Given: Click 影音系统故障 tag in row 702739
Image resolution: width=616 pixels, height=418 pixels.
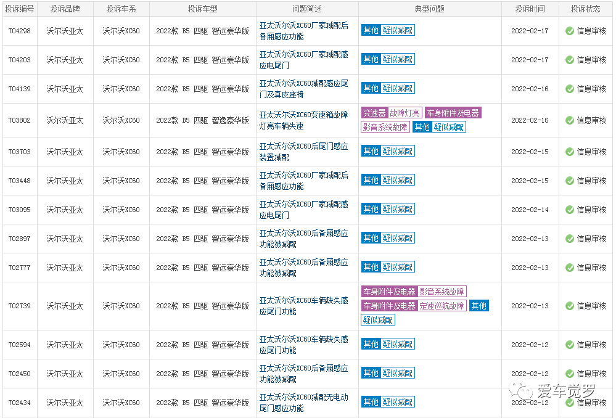Looking at the screenshot, I should [441, 292].
